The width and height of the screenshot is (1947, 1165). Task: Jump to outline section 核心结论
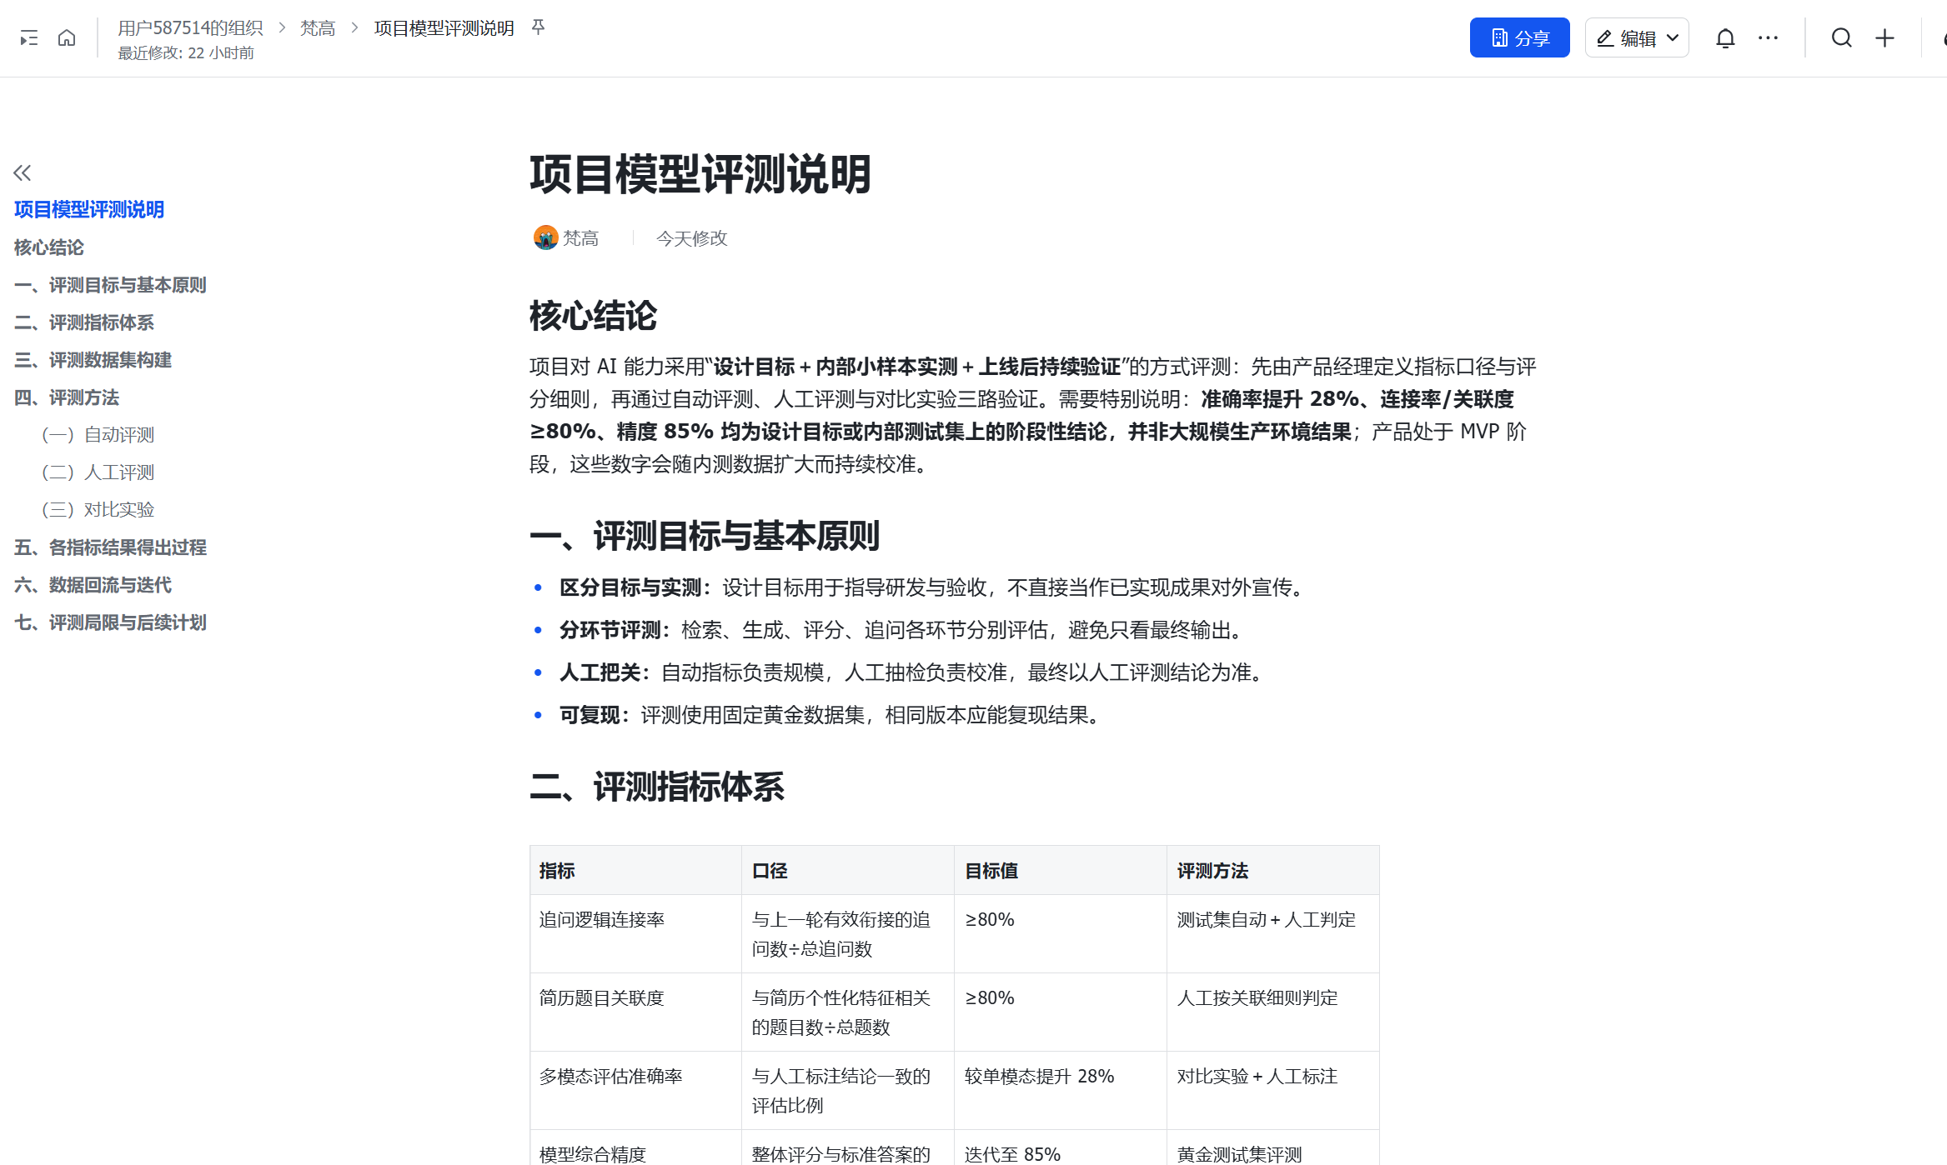49,247
